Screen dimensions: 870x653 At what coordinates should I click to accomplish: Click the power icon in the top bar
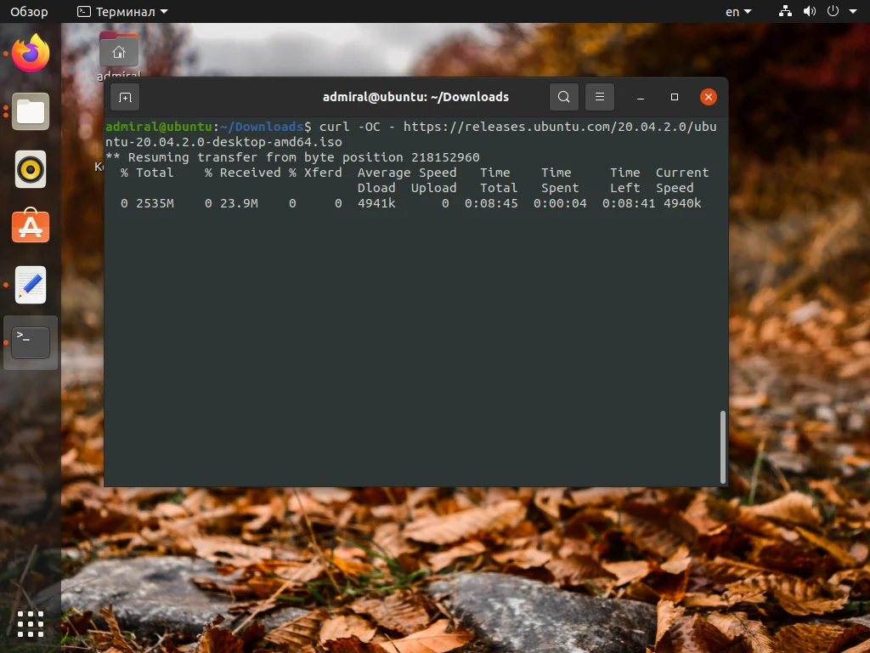(x=831, y=11)
